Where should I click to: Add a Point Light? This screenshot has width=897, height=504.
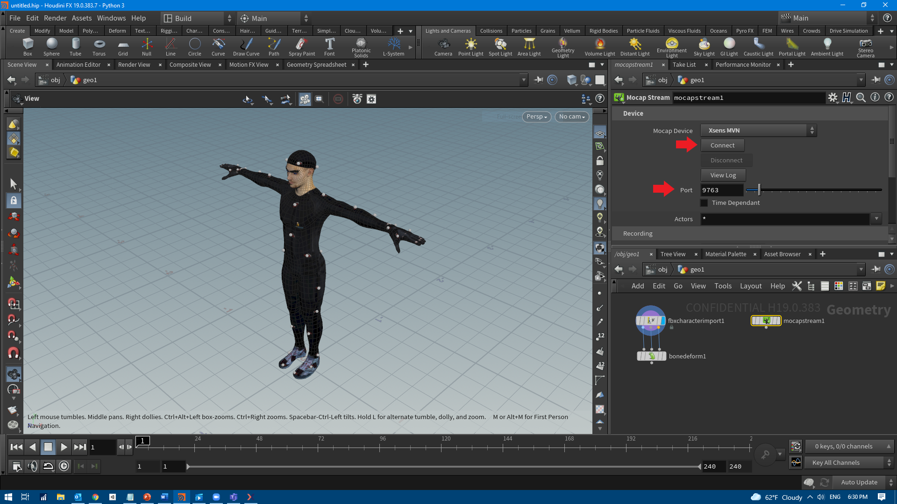[x=470, y=47]
